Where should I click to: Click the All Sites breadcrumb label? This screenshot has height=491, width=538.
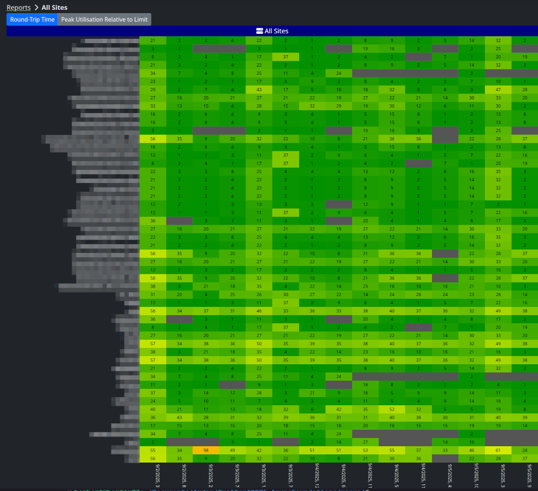[55, 7]
